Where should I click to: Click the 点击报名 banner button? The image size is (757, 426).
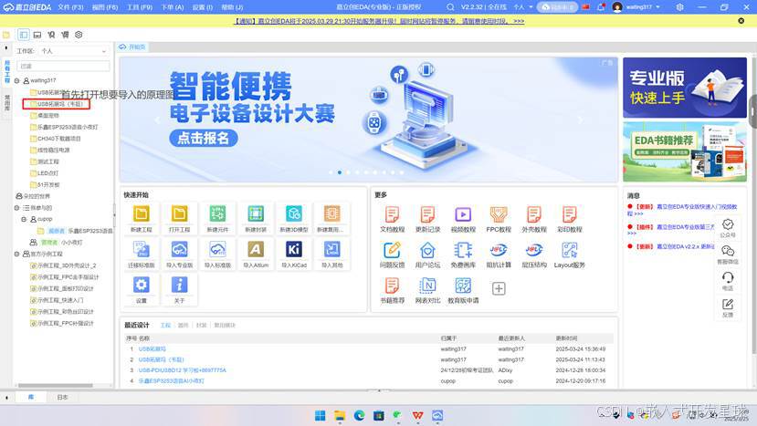(204, 139)
